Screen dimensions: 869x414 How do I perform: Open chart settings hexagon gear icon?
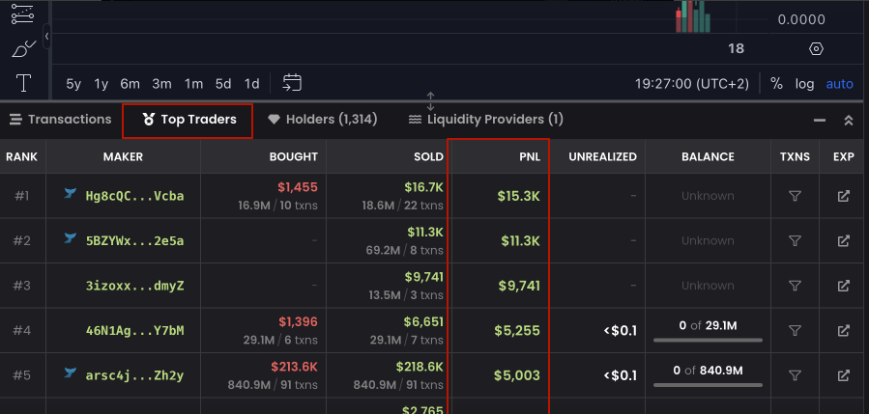tap(816, 48)
